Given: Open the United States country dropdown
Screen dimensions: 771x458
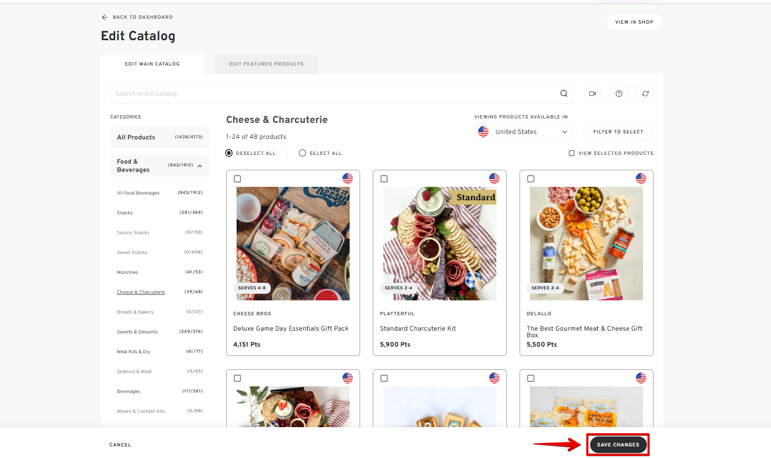Looking at the screenshot, I should [523, 132].
